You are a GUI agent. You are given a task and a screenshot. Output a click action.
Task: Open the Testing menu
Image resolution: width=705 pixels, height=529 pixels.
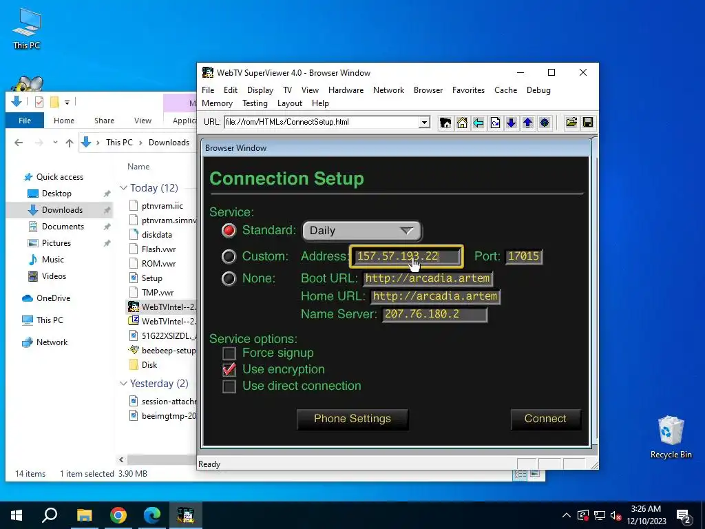pyautogui.click(x=255, y=103)
